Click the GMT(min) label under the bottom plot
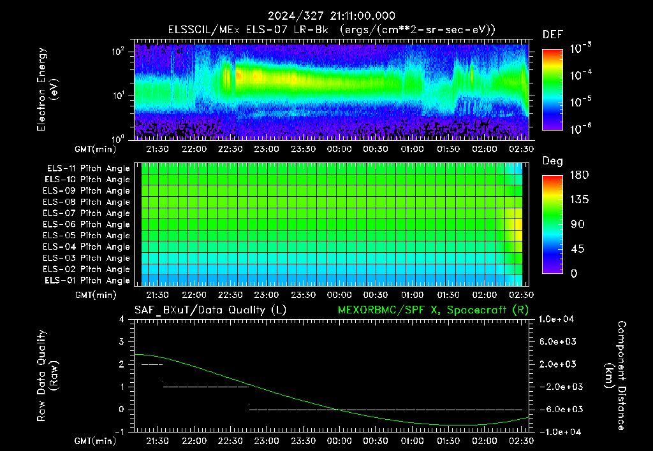 coord(96,441)
